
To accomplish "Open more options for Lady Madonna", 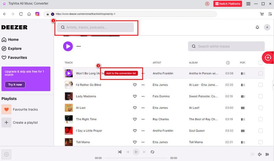I will click(143, 96).
